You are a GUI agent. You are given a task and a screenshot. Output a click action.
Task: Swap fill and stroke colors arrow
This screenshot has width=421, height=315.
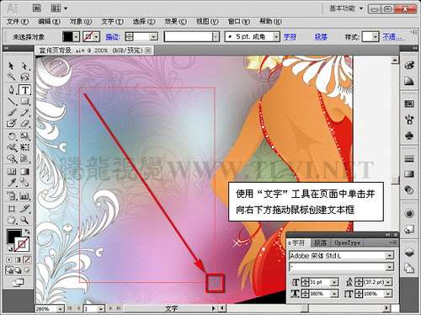pyautogui.click(x=27, y=232)
